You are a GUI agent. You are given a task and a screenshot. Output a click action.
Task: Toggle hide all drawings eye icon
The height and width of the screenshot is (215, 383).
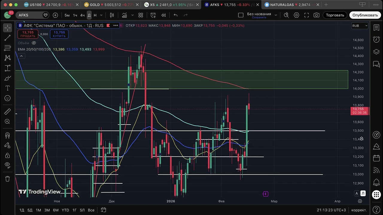click(x=7, y=165)
